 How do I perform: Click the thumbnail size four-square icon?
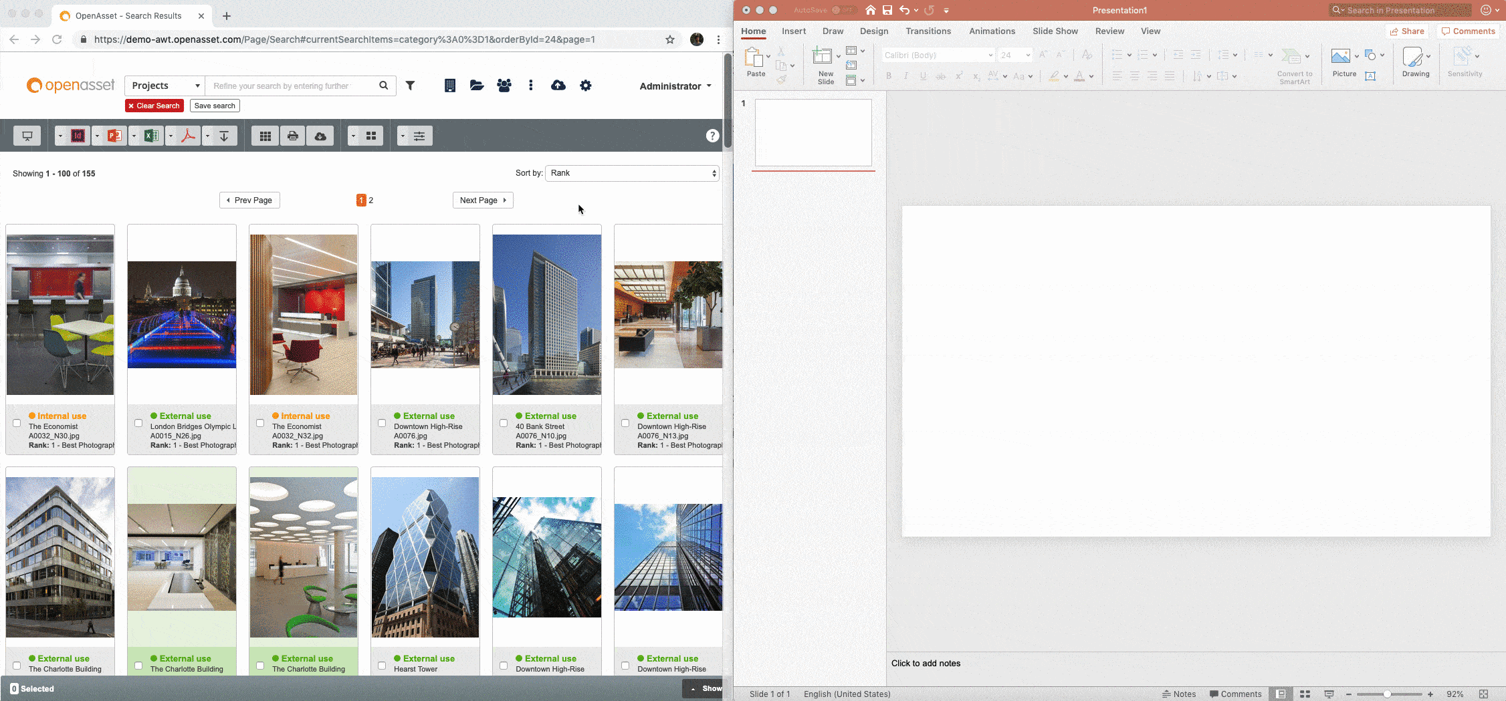click(371, 136)
